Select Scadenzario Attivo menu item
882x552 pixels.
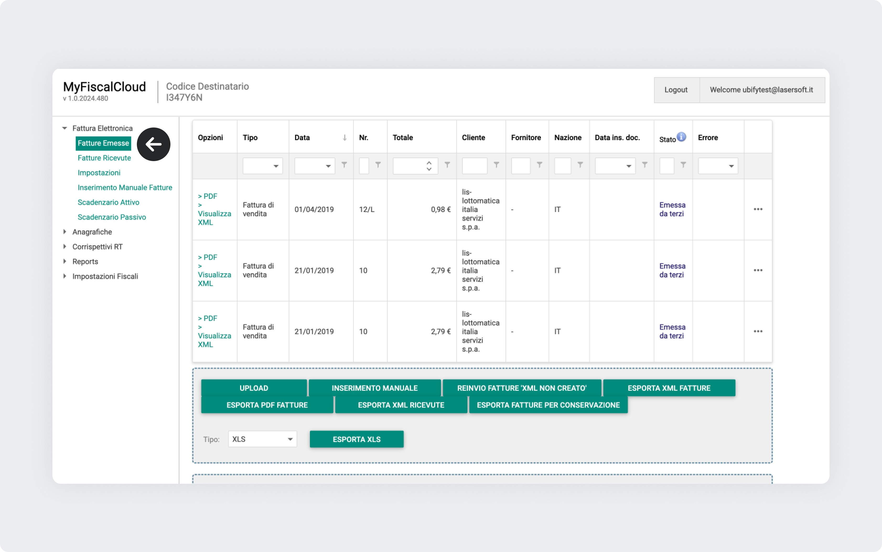[x=108, y=202]
